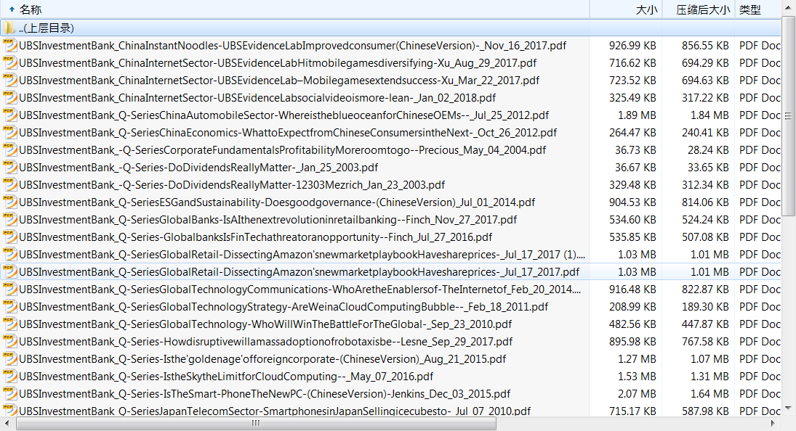Select PDF icon for CloudComputing May_07_2016 file
This screenshot has width=796, height=431.
point(10,377)
